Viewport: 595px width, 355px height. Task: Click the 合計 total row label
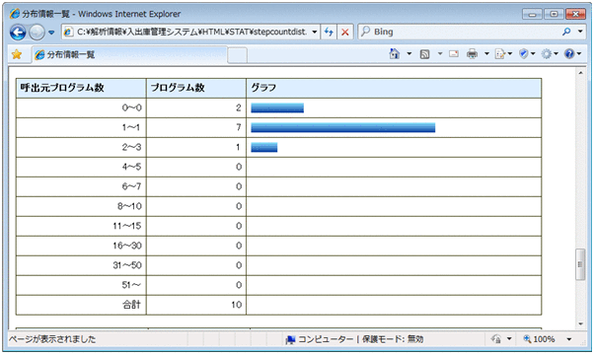pos(81,305)
